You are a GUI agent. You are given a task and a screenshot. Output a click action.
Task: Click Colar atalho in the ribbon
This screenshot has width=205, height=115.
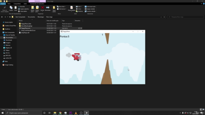click(x=23, y=11)
